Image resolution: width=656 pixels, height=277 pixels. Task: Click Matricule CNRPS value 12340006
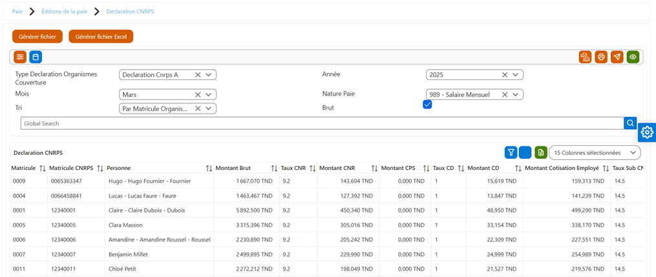tap(63, 240)
